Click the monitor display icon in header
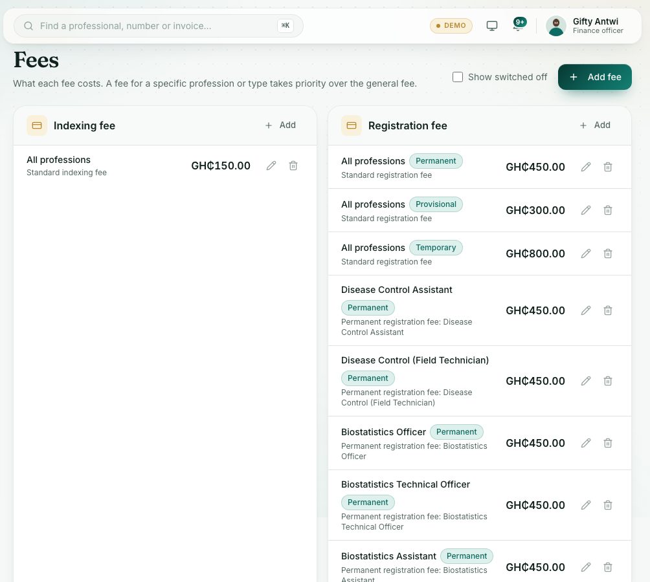650x582 pixels. [491, 26]
